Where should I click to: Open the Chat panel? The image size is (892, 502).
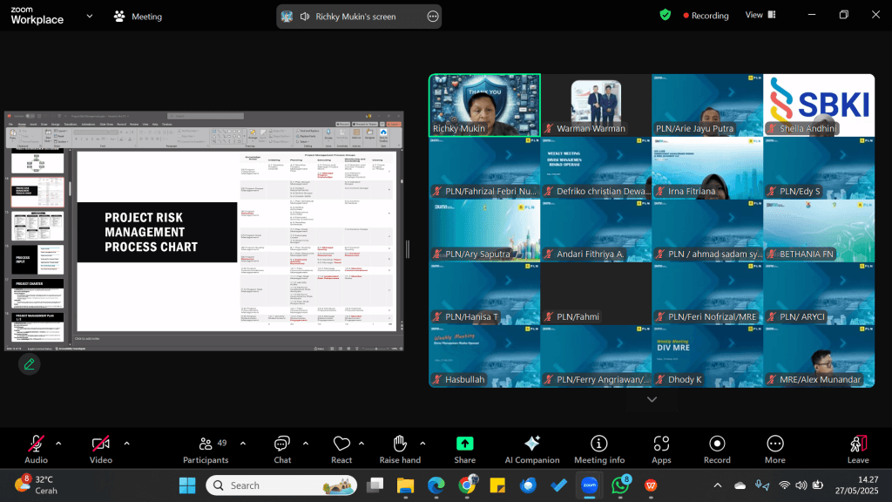[x=282, y=449]
